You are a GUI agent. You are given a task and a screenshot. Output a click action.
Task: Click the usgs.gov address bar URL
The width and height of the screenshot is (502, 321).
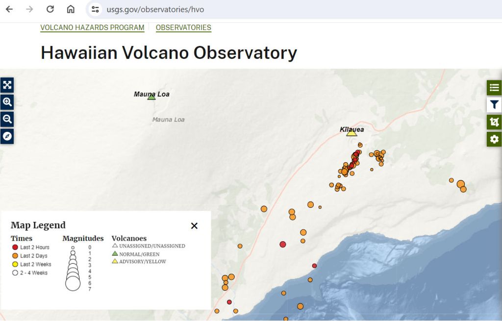point(155,9)
